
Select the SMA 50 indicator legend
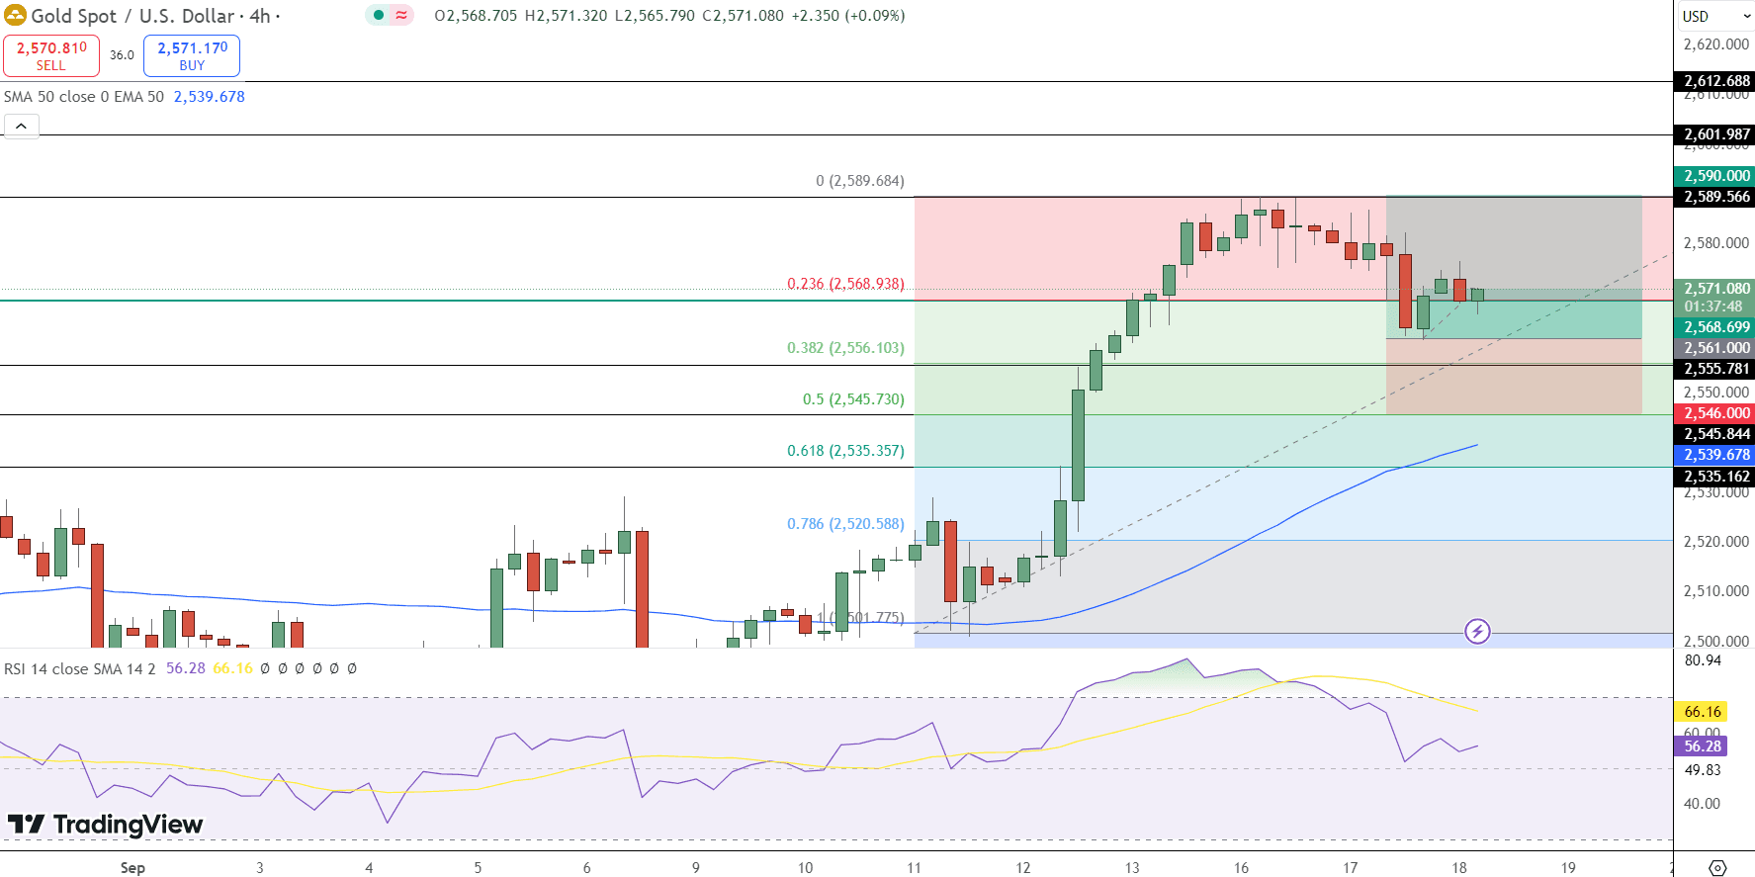84,97
